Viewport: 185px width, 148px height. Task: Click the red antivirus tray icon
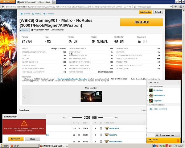[167, 146]
